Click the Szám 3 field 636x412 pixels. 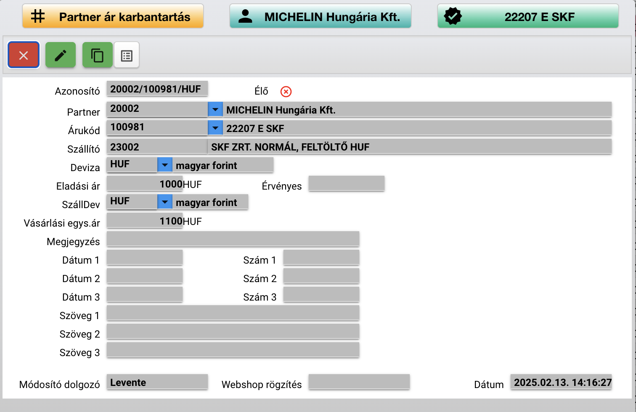click(321, 294)
